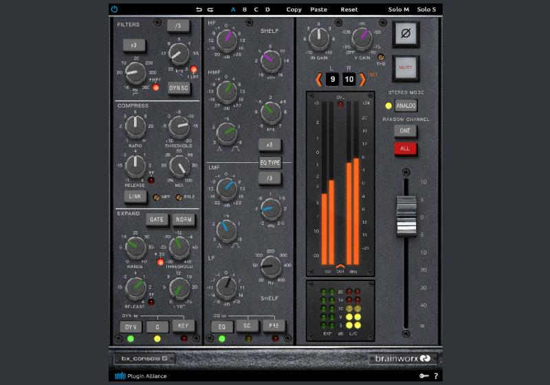This screenshot has width=550, height=385.
Task: Select preset slot B
Action: click(245, 10)
